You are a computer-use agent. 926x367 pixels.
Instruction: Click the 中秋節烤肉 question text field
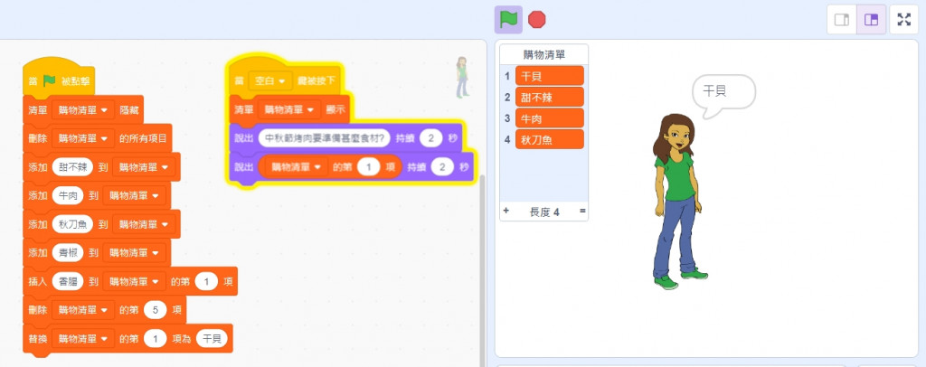coord(325,137)
